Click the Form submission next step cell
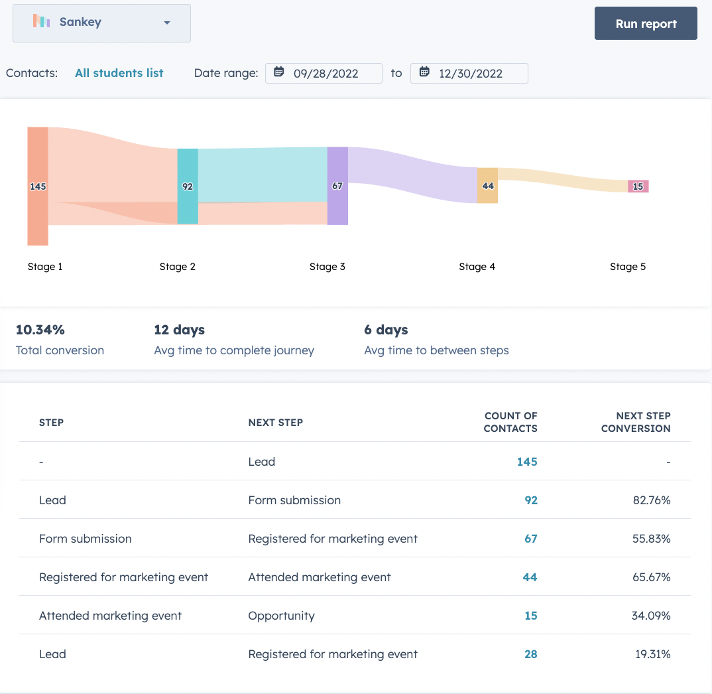Image resolution: width=712 pixels, height=694 pixels. point(294,500)
